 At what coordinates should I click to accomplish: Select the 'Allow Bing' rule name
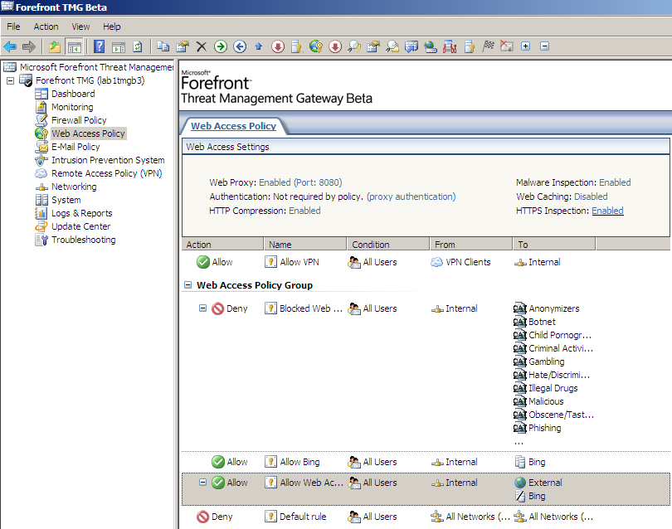pos(299,462)
